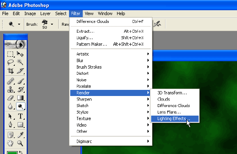Choose Lighting Effects from Render submenu
This screenshot has width=237, height=154.
[175, 118]
